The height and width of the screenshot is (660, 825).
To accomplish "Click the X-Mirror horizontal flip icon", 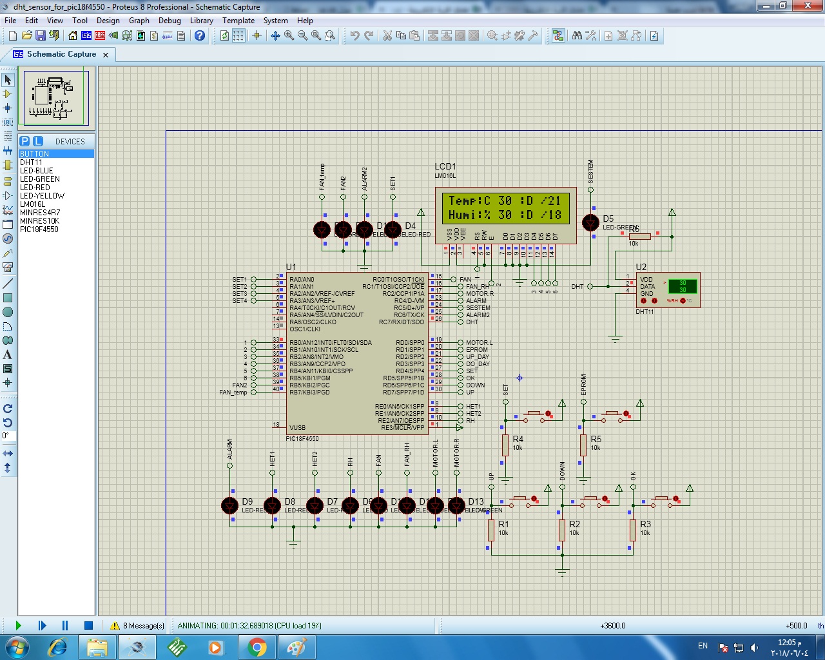I will (8, 454).
